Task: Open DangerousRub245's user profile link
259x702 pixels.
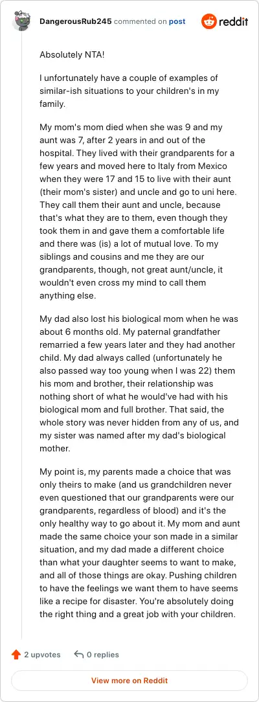Action: (x=76, y=21)
